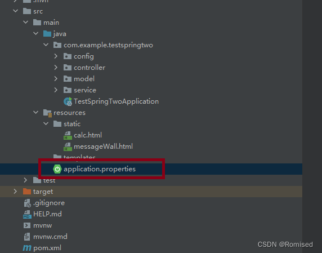
Task: Expand the test folder chevron
Action: point(25,180)
